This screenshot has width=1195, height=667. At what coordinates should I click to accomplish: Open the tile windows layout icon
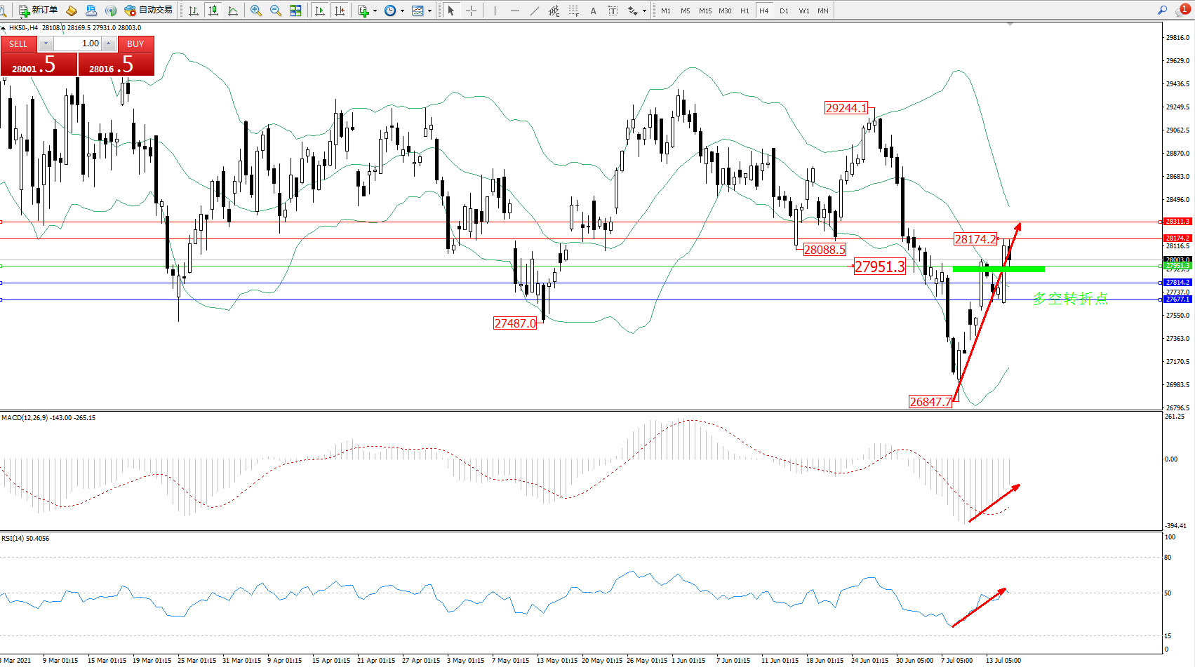click(x=295, y=11)
